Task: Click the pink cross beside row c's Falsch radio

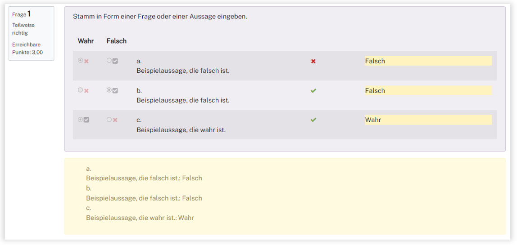Action: pyautogui.click(x=115, y=120)
